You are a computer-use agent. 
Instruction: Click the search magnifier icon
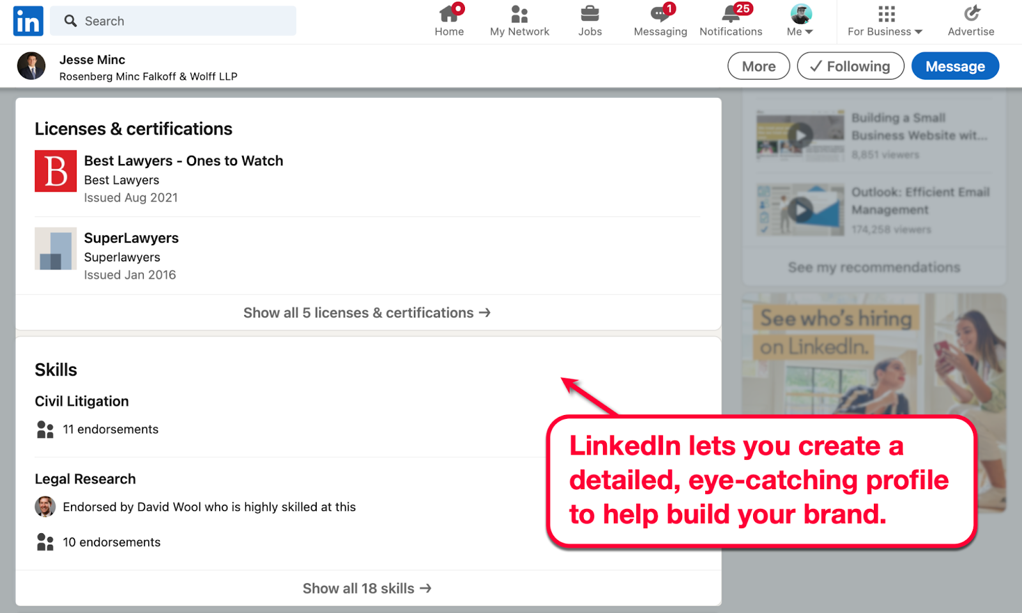[x=70, y=21]
